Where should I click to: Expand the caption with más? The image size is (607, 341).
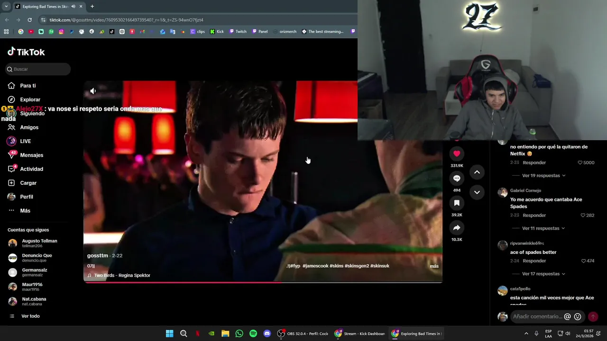tap(434, 266)
